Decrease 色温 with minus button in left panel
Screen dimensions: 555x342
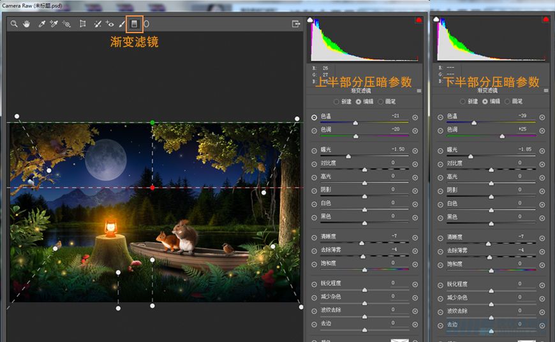click(x=314, y=117)
